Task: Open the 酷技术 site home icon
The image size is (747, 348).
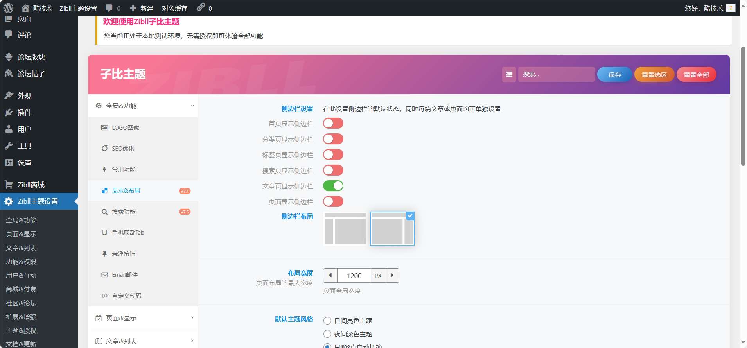Action: [x=25, y=8]
